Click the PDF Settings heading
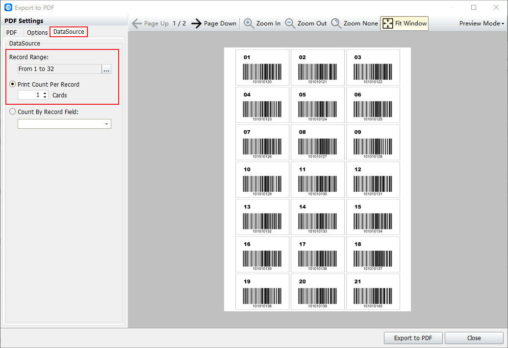Image resolution: width=508 pixels, height=348 pixels. 24,21
